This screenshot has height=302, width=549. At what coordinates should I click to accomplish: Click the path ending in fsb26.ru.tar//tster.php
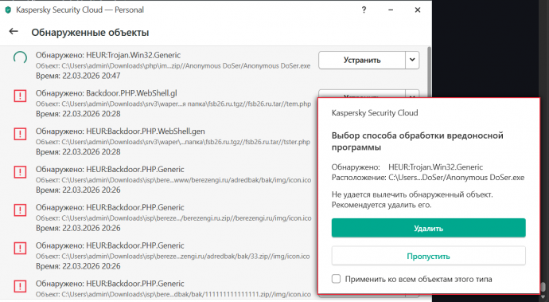click(x=173, y=142)
